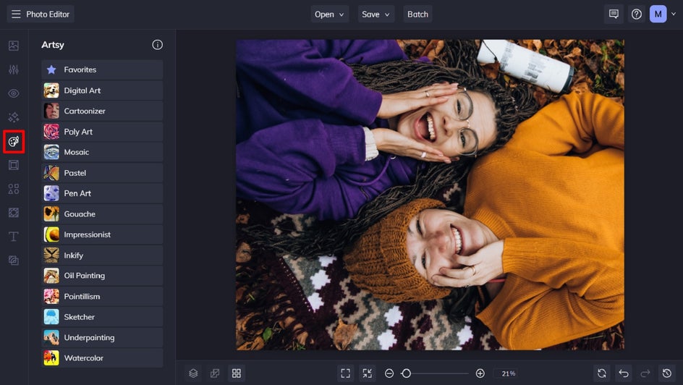Open the history clock icon
The height and width of the screenshot is (385, 683).
[x=667, y=373]
